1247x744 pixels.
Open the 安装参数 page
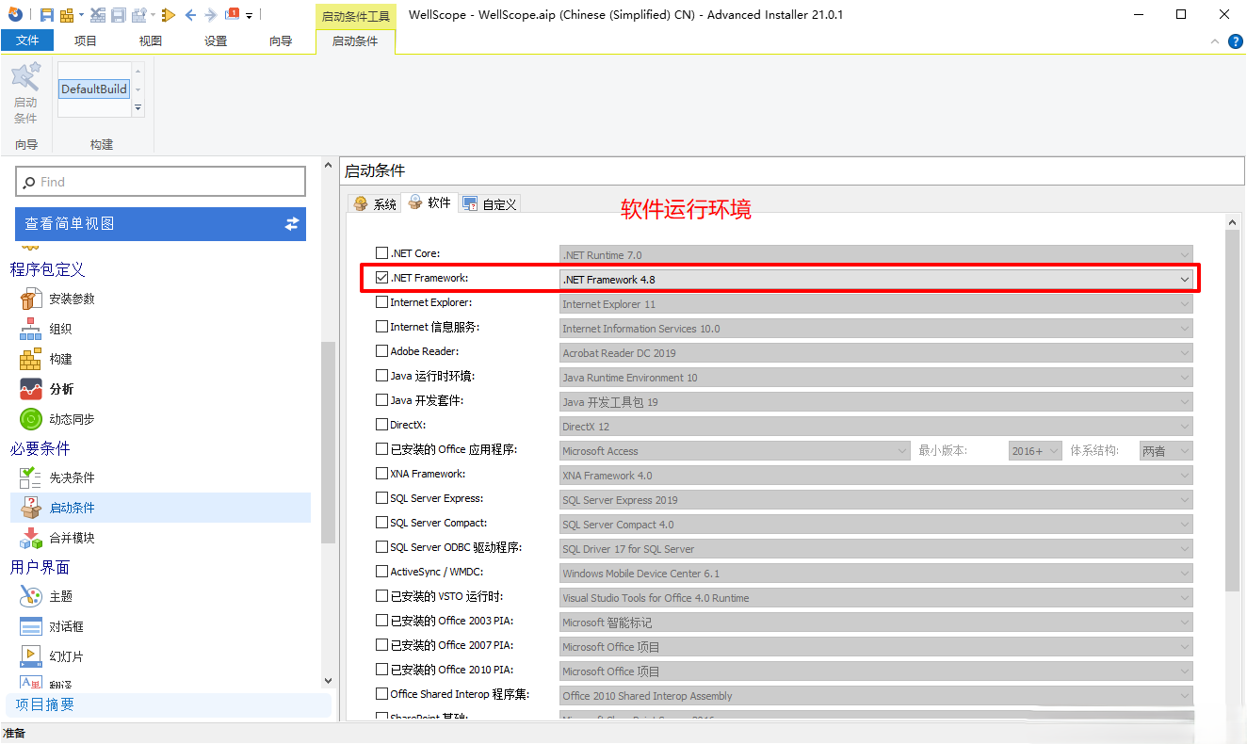[x=72, y=299]
